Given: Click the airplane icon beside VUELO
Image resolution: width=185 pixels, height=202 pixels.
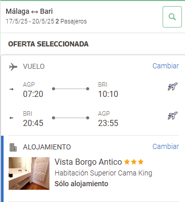Looking at the screenshot, I should pyautogui.click(x=13, y=66).
